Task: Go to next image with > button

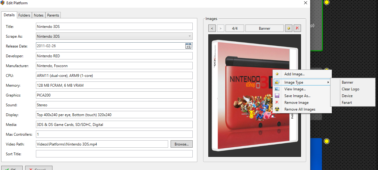Action: click(221, 28)
